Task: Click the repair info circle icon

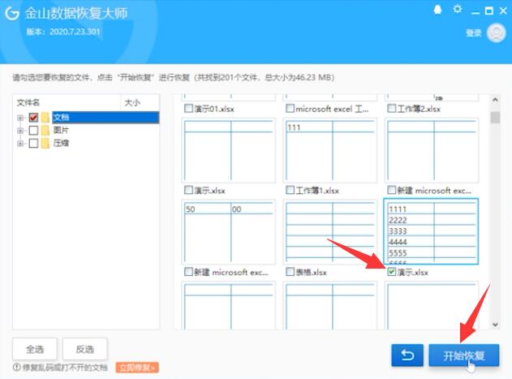Action: (x=16, y=368)
